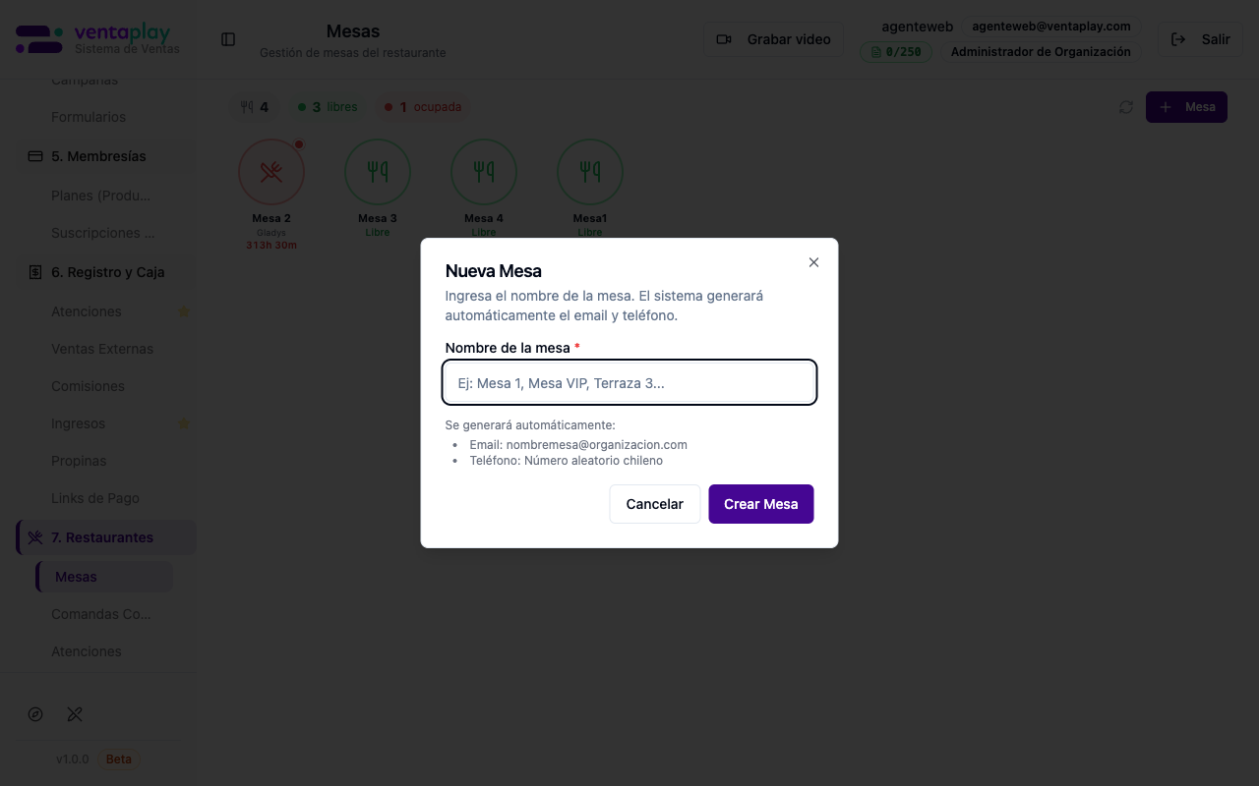
Task: Expand the 5. Membresías section
Action: click(99, 155)
